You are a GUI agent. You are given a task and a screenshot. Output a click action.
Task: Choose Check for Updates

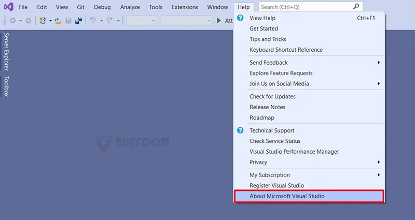pyautogui.click(x=309, y=96)
